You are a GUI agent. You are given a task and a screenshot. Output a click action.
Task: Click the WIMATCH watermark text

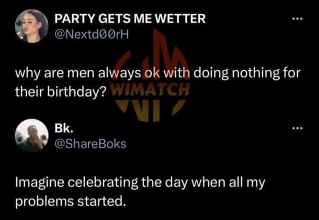pyautogui.click(x=150, y=88)
